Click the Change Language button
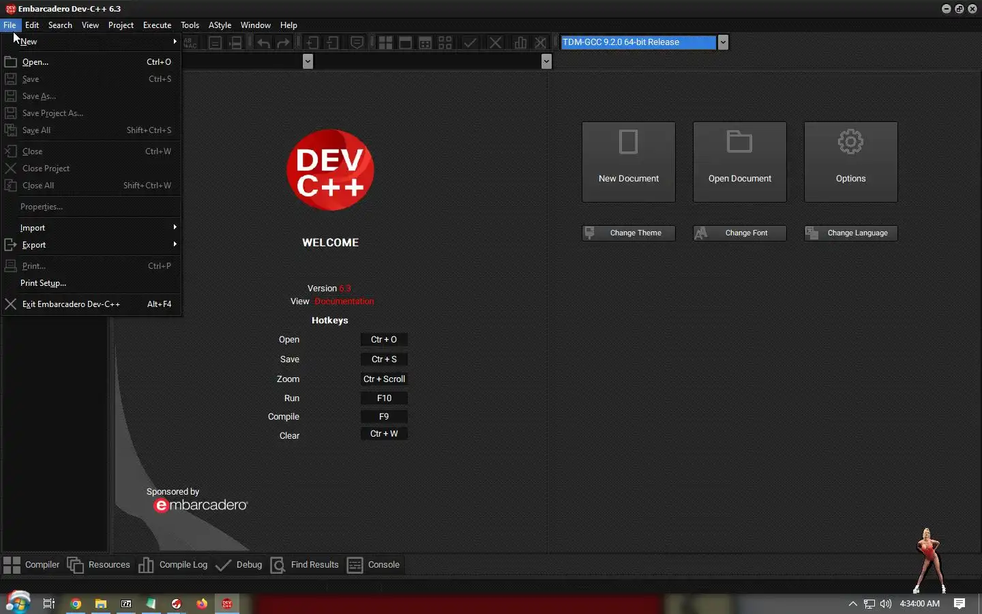982x614 pixels. point(850,233)
